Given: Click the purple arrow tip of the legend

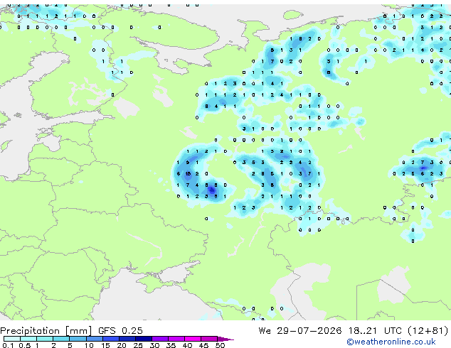Looking at the screenshot, I should click(x=225, y=339).
